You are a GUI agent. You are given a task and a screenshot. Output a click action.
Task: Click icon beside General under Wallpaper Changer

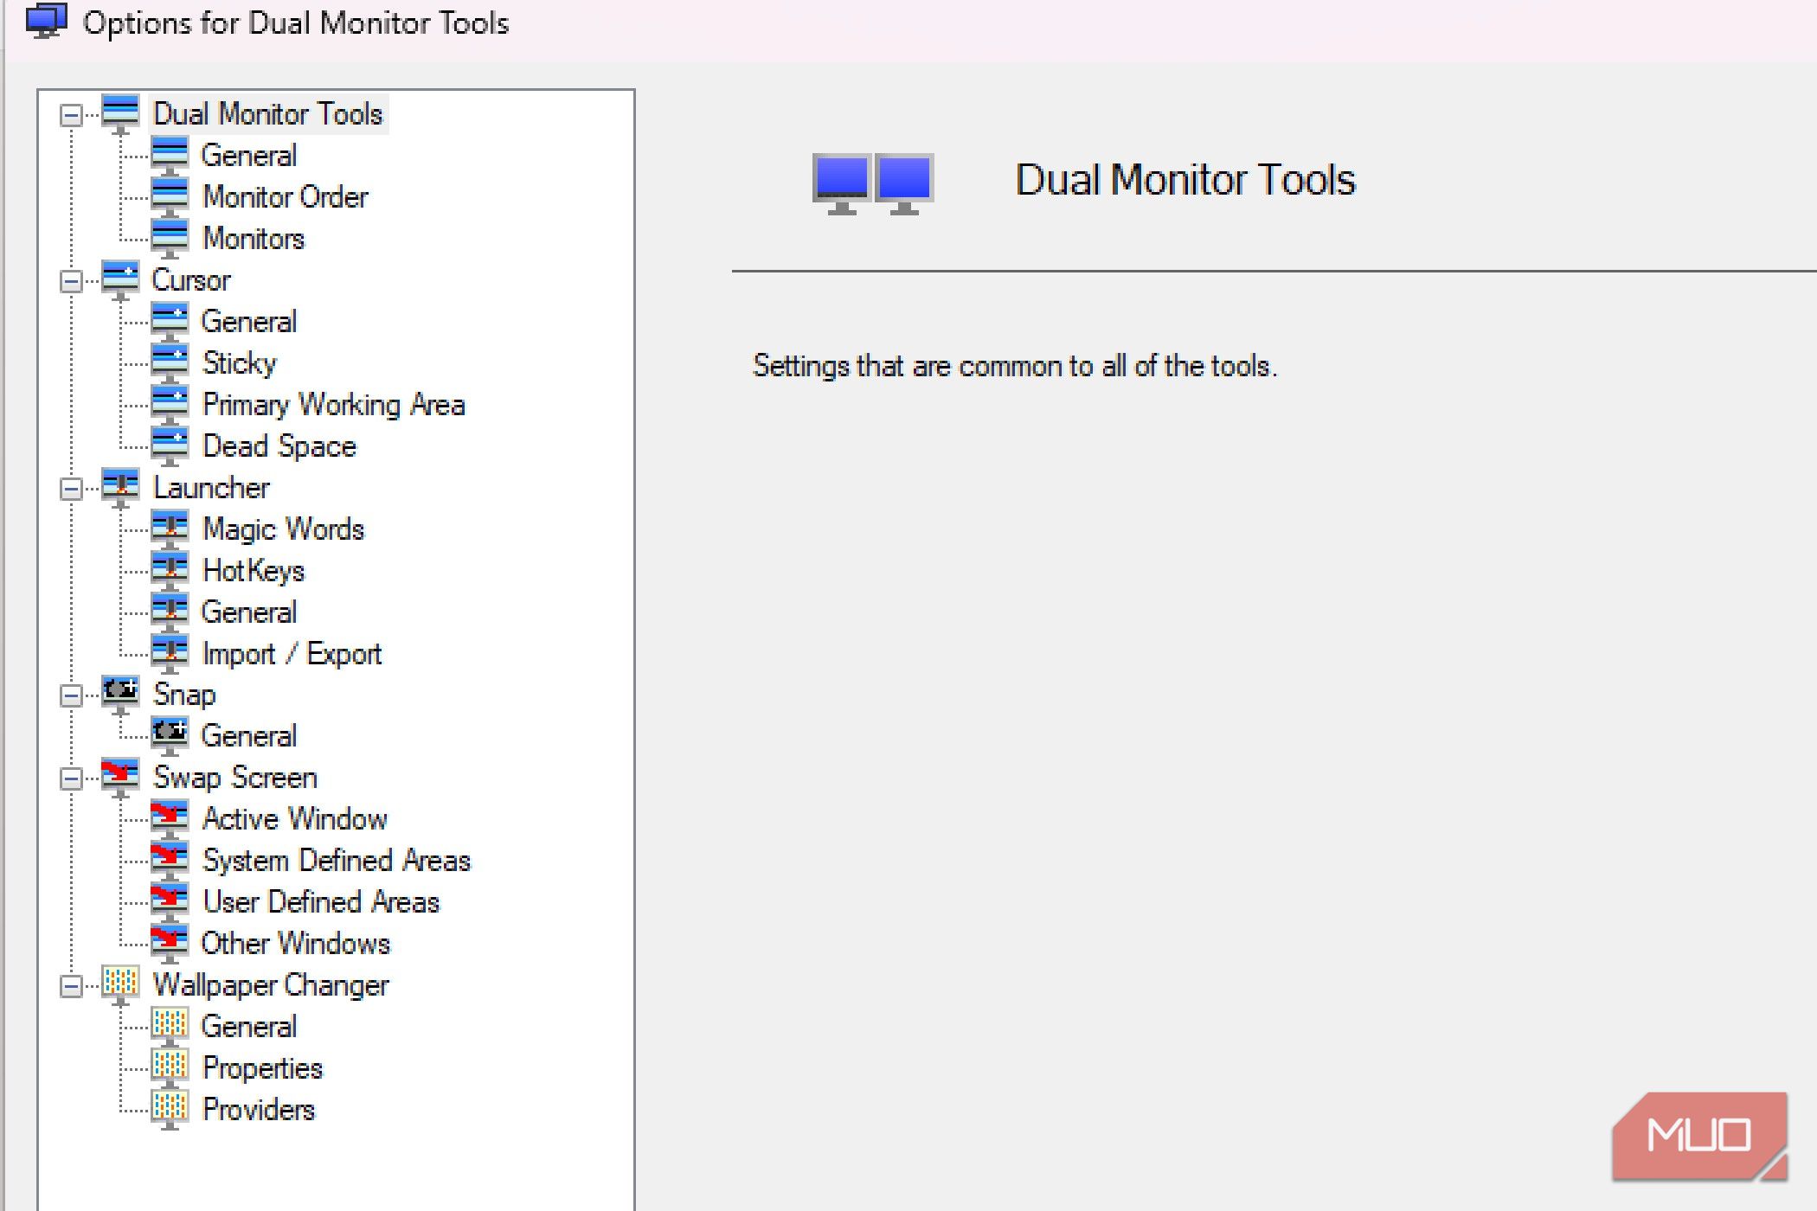coord(170,1027)
